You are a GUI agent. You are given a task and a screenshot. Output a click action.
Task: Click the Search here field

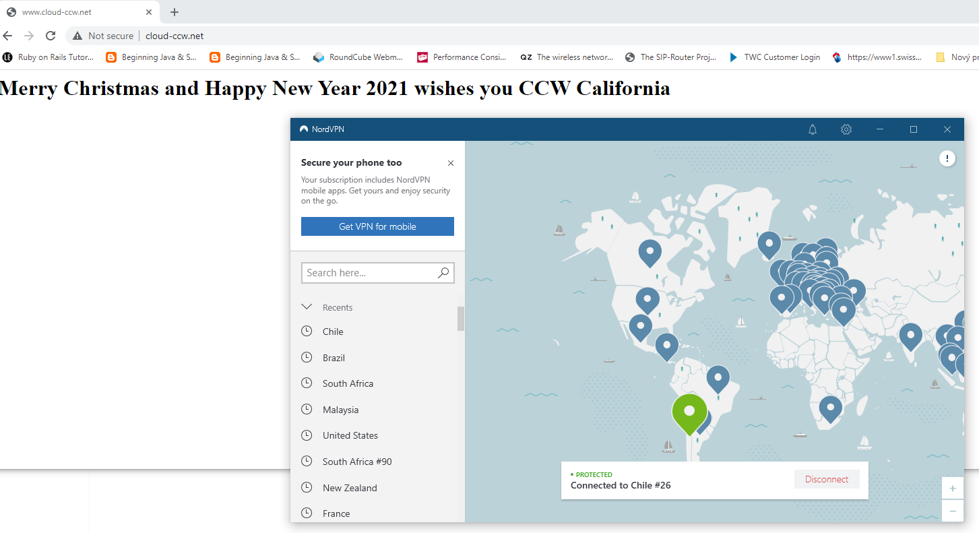click(377, 273)
